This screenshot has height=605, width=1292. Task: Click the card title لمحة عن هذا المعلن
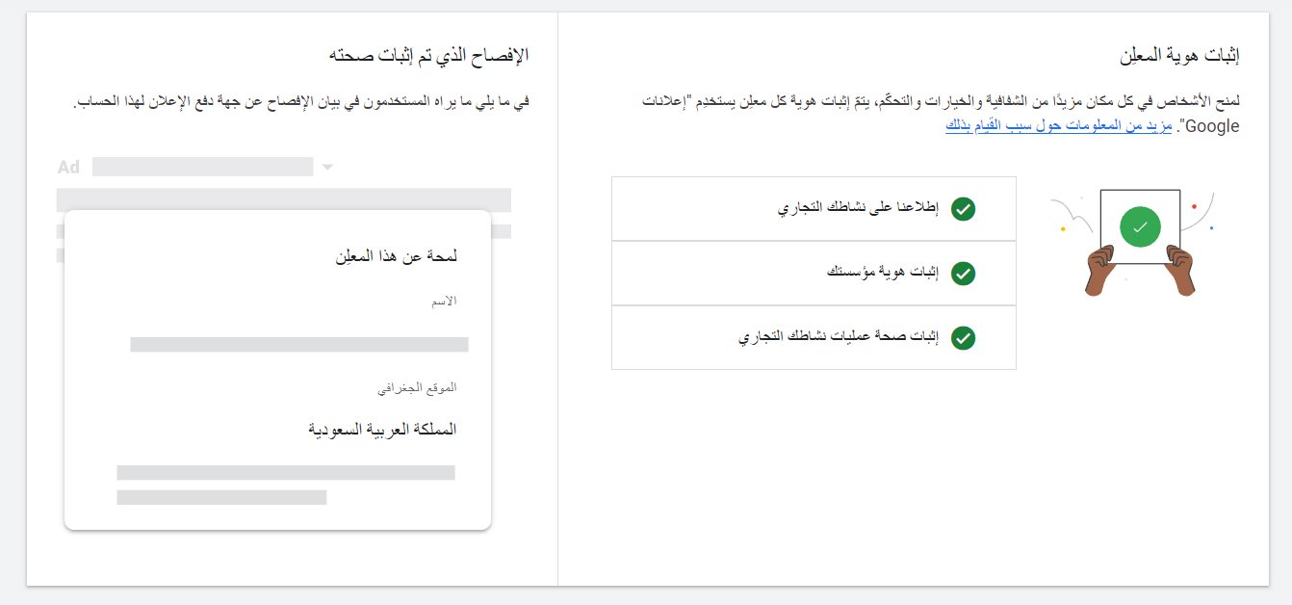396,256
